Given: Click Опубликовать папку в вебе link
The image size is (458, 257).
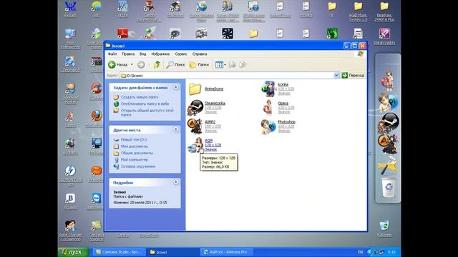Looking at the screenshot, I should pyautogui.click(x=145, y=104).
